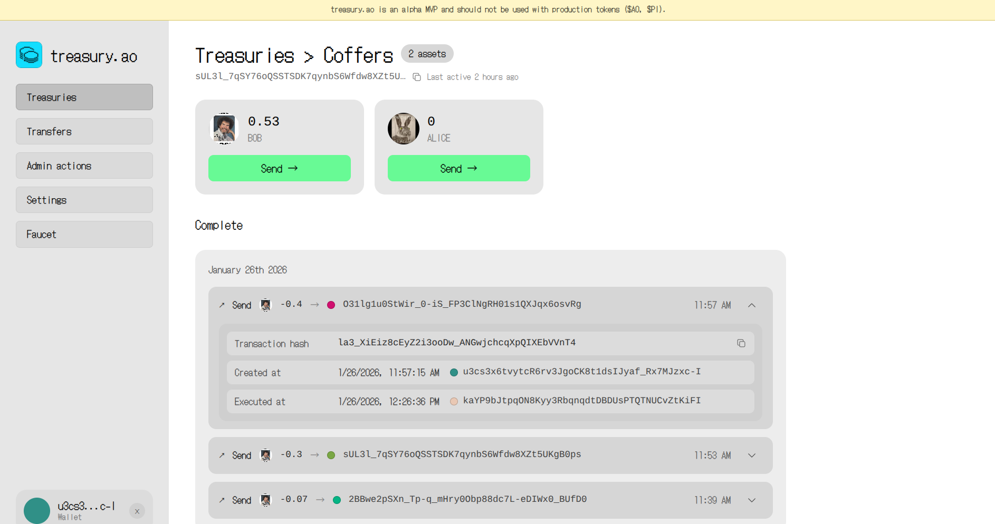This screenshot has width=995, height=524.
Task: Click the wallet avatar circle in sidebar
Action: (37, 510)
